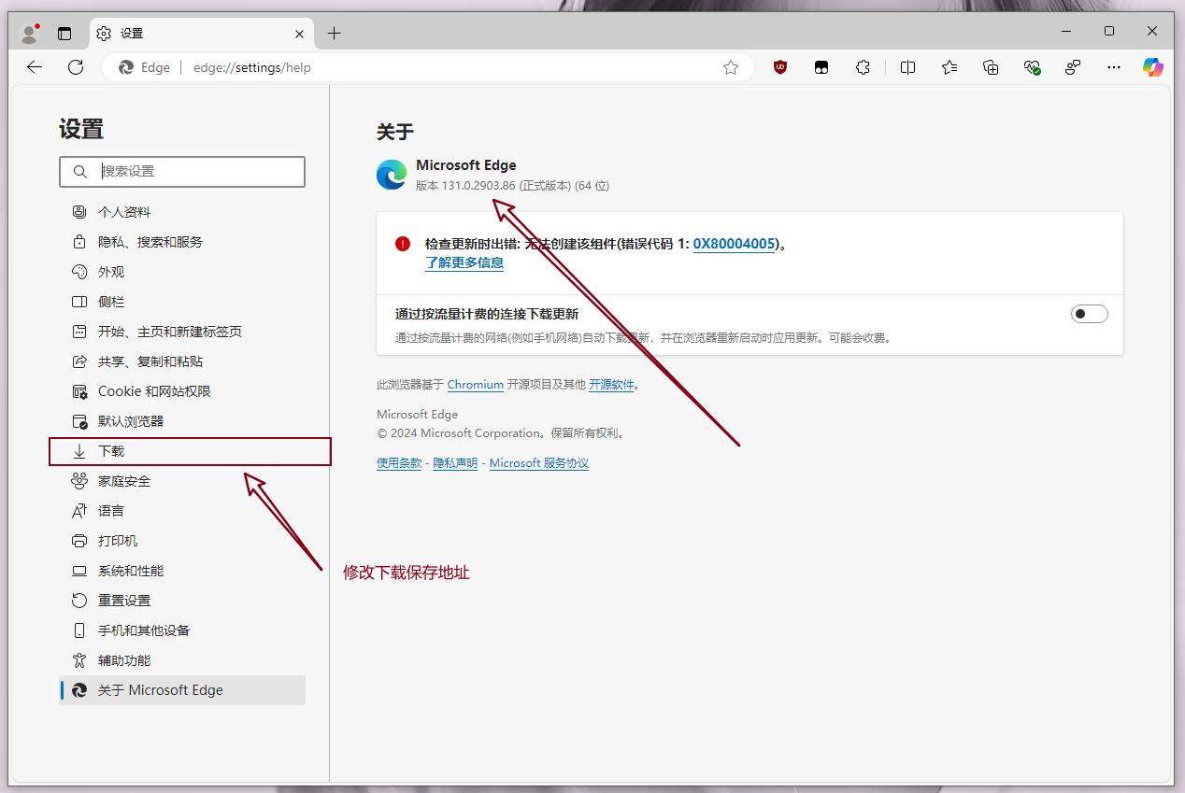Open the 使用条款 link
This screenshot has height=793, width=1185.
[x=399, y=463]
